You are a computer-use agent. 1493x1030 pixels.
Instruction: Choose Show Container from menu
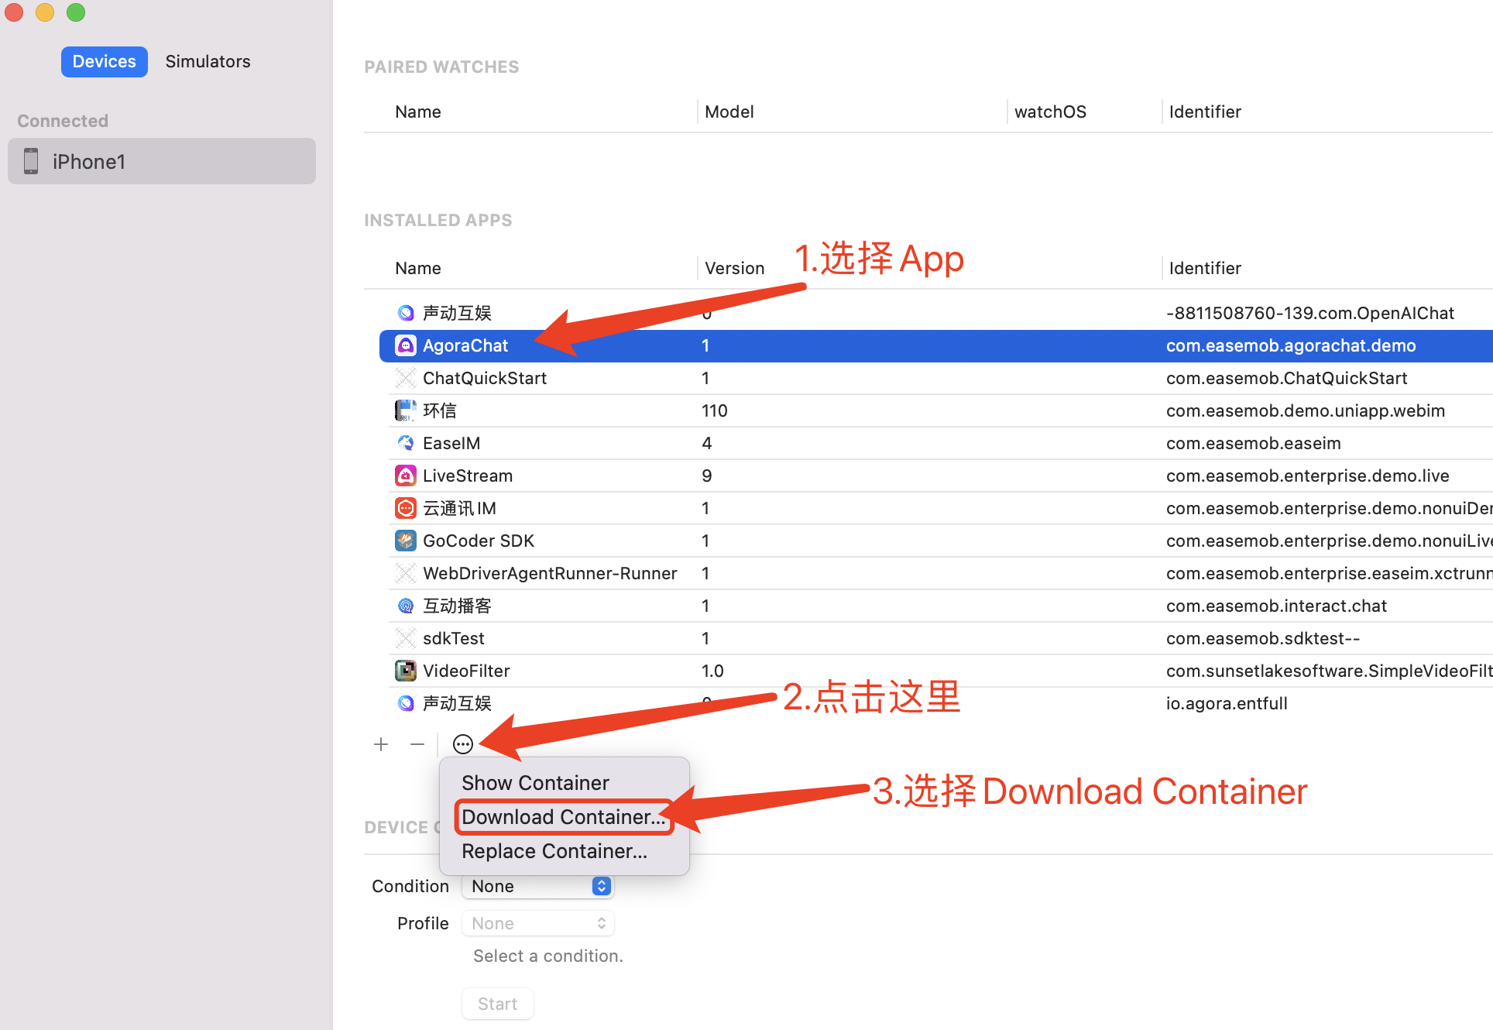click(x=535, y=783)
